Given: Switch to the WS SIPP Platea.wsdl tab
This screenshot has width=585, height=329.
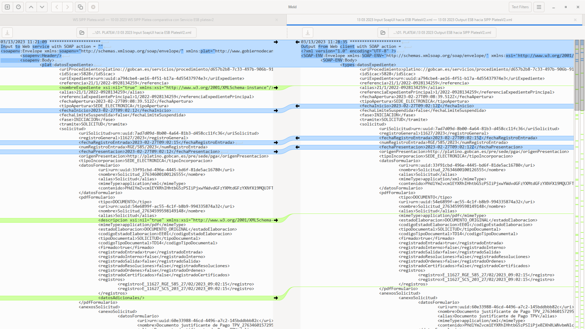Looking at the screenshot, I should pos(143,20).
